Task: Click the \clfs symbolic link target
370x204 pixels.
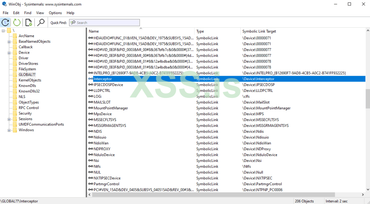Action: click(x=246, y=96)
